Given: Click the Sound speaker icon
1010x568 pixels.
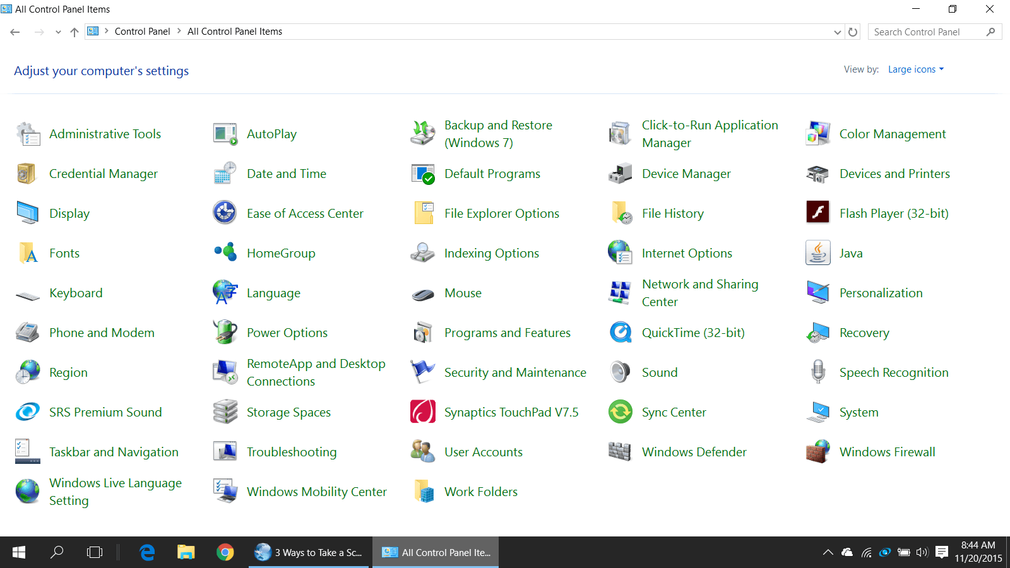Looking at the screenshot, I should (x=621, y=372).
